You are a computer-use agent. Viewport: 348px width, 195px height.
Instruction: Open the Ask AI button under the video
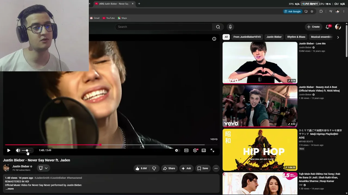tap(186, 168)
